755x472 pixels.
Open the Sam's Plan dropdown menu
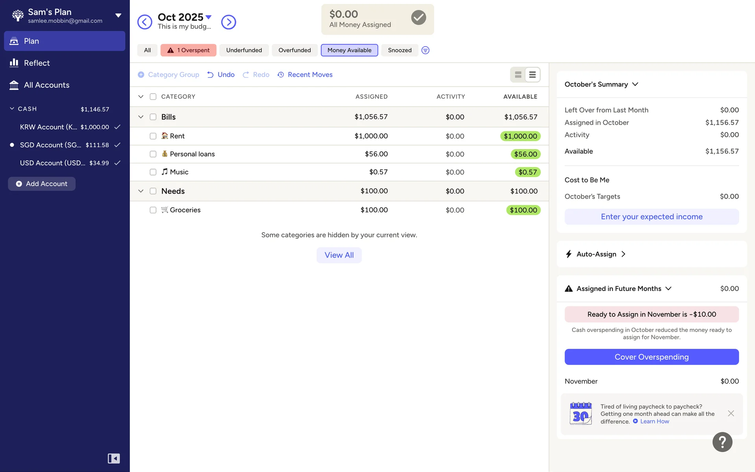[x=118, y=16]
